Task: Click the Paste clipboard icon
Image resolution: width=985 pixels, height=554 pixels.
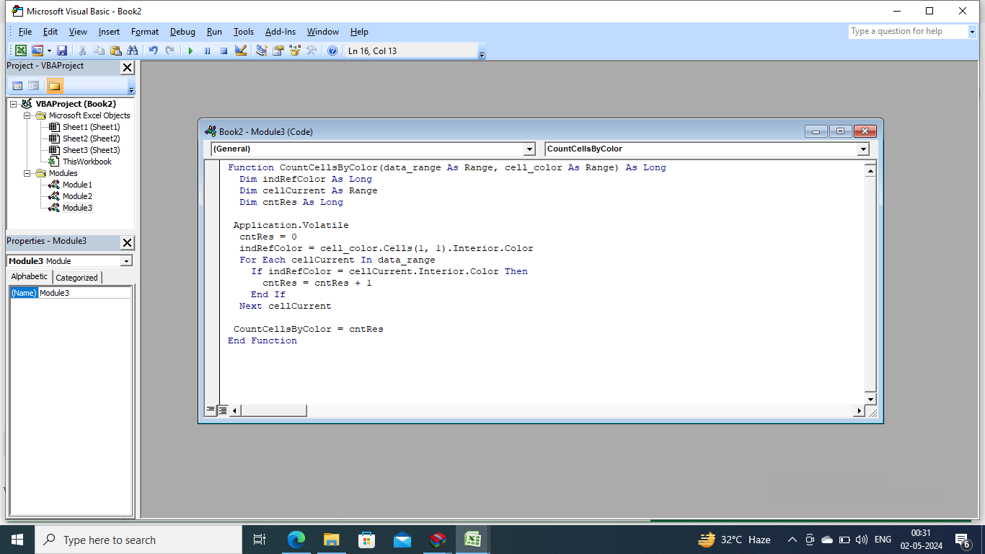Action: [x=115, y=50]
